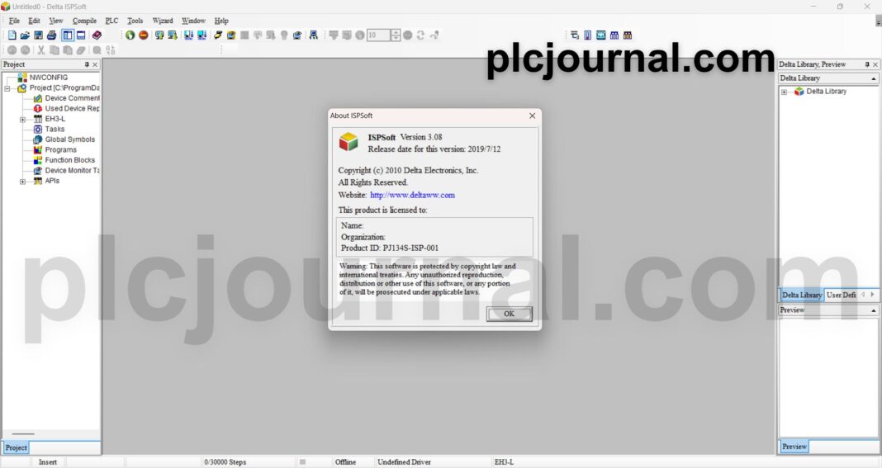
Task: Click the Find magnifier icon
Action: (97, 50)
